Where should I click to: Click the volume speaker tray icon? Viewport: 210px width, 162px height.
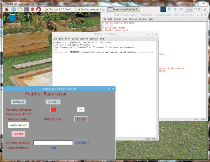point(181,9)
